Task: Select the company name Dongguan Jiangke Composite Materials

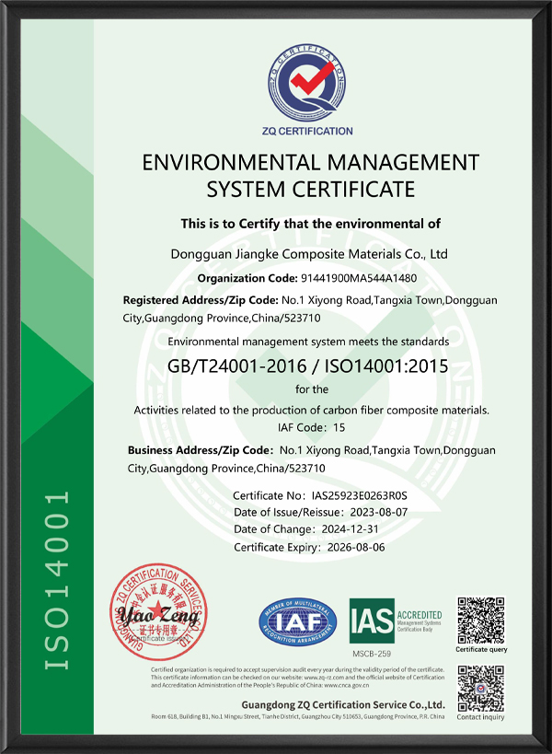Action: click(310, 252)
